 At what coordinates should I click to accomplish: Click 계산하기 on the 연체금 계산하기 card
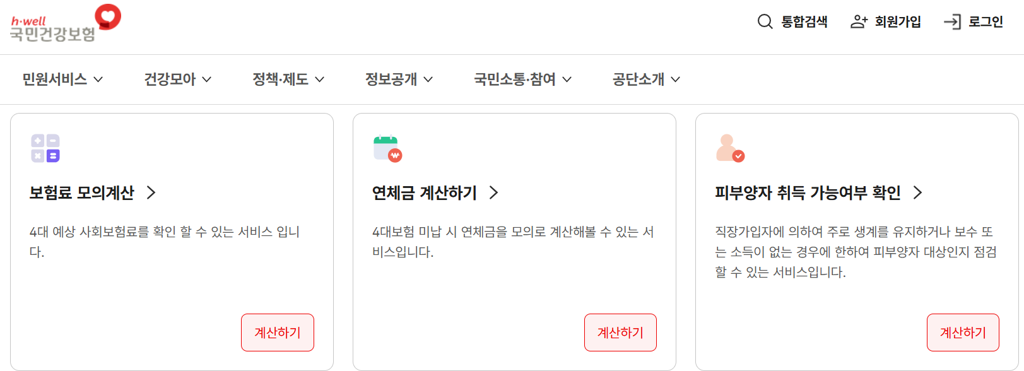[x=620, y=332]
